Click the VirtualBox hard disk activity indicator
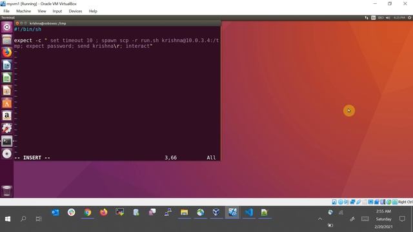Screen dimensions: 413x232 tap(334, 202)
